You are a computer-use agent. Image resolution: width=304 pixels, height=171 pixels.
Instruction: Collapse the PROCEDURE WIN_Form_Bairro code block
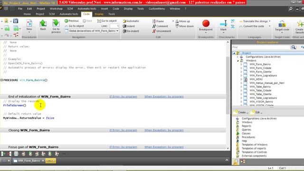1,80
